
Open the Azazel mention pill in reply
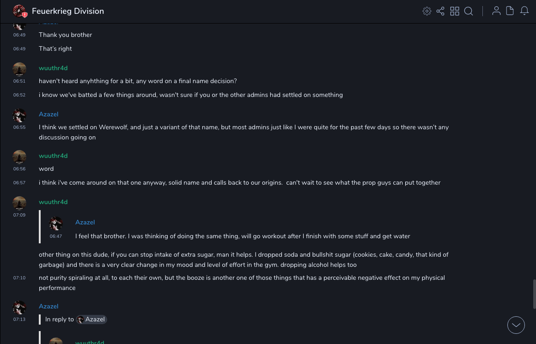91,320
